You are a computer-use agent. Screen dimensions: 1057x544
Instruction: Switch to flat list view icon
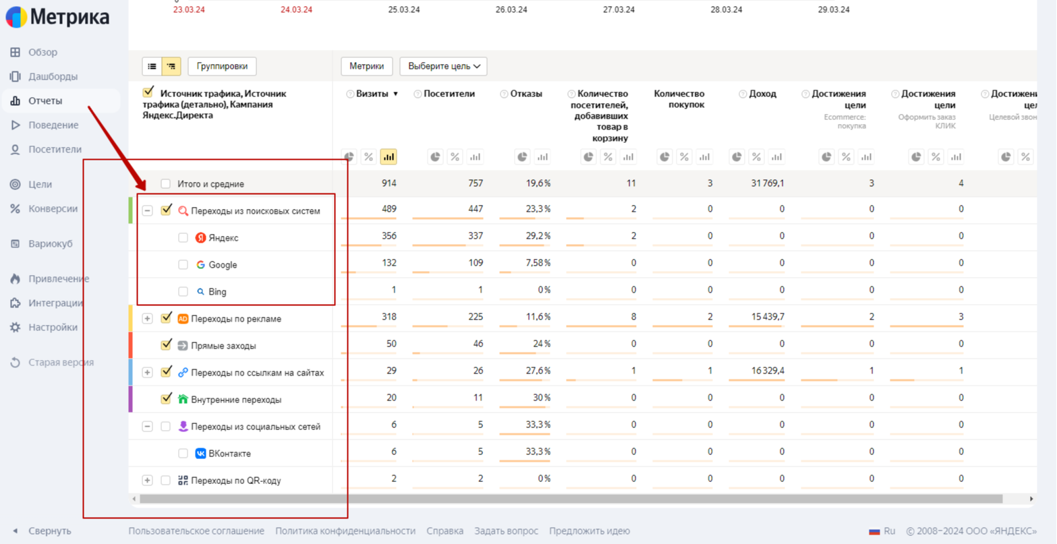pos(152,66)
